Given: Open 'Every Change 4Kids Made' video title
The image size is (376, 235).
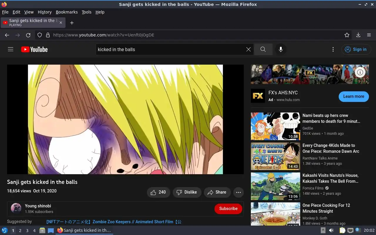Looking at the screenshot, I should pos(331,148).
